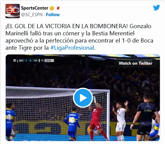Play the embedded goal video
Image resolution: width=165 pixels, height=144 pixels.
click(83, 98)
